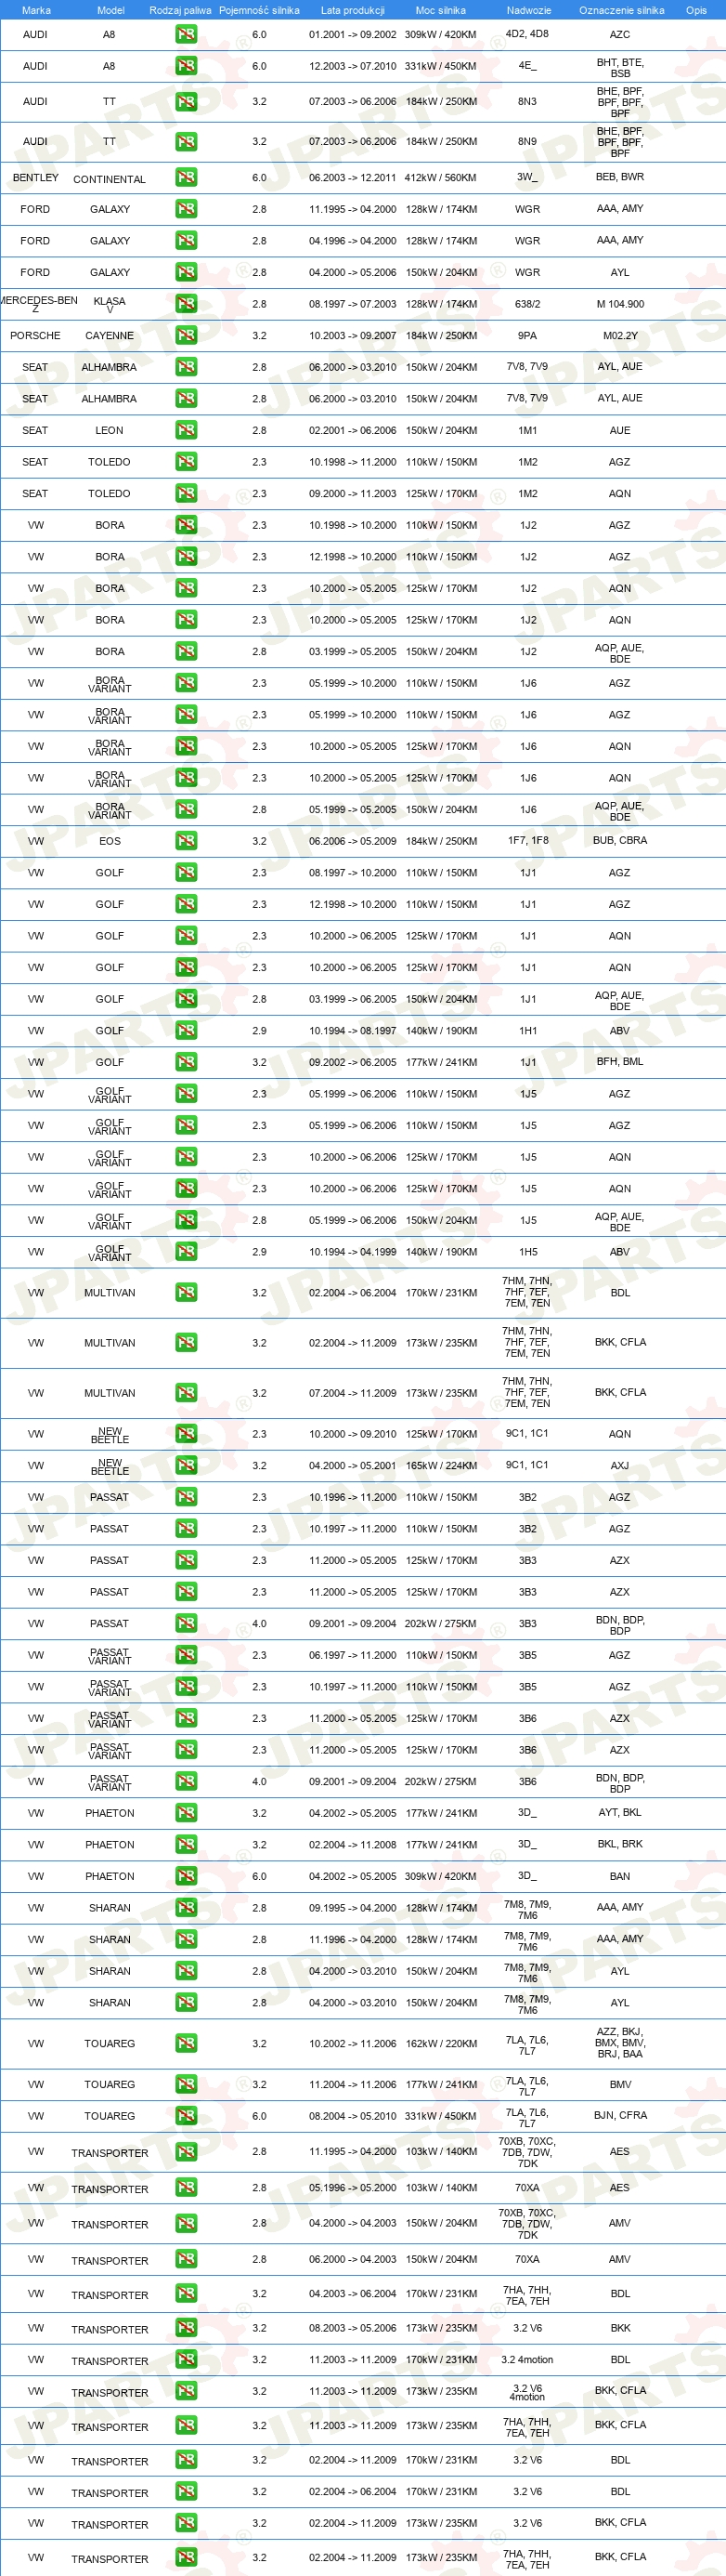Image resolution: width=726 pixels, height=2576 pixels.
Task: Click the Rodzaj paliwa column header
Action: point(181,10)
